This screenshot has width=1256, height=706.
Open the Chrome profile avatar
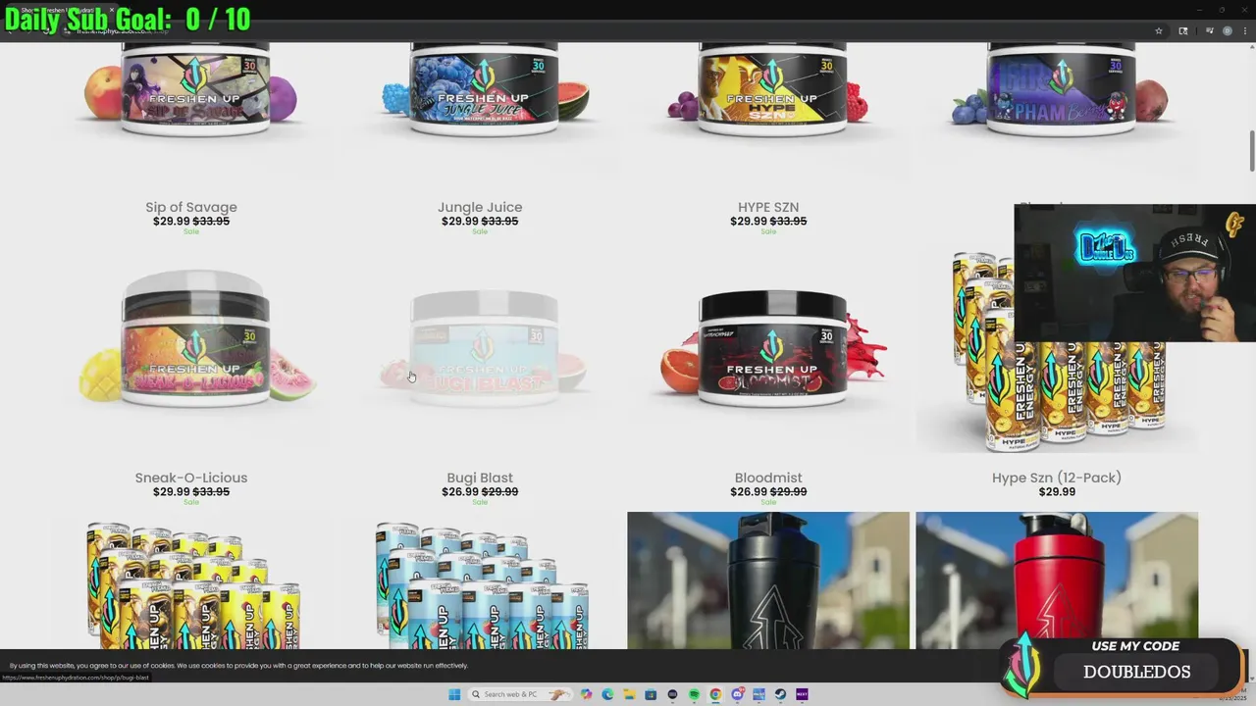pos(1227,30)
